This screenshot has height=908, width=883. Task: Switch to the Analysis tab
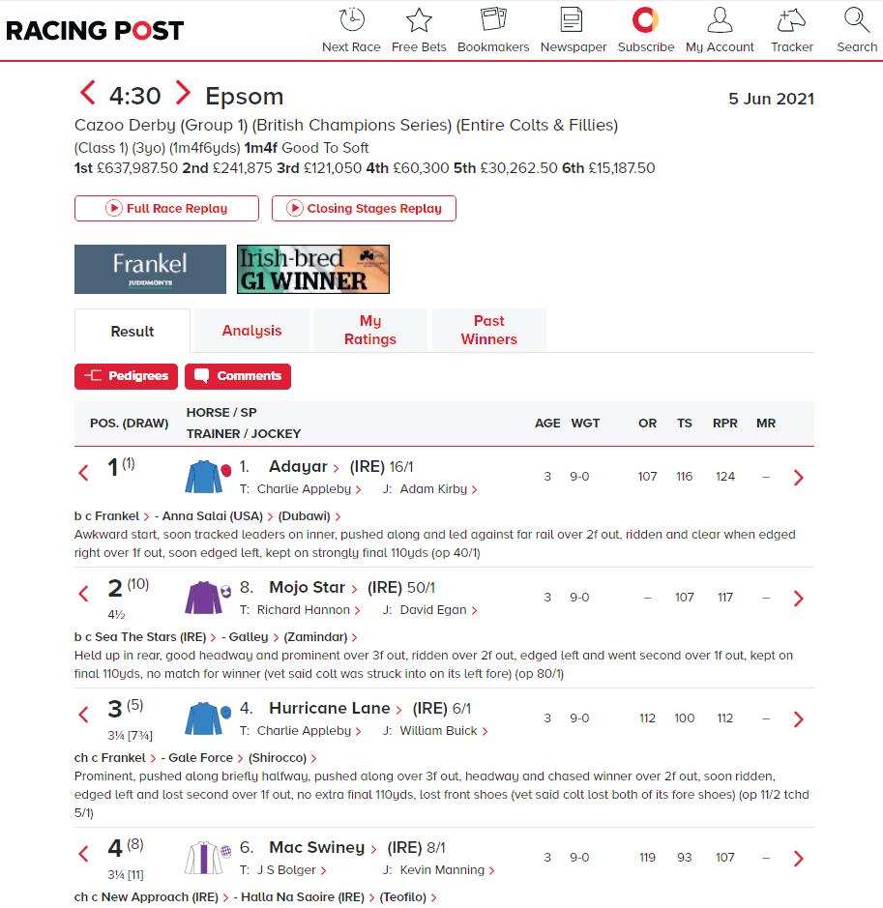click(251, 331)
